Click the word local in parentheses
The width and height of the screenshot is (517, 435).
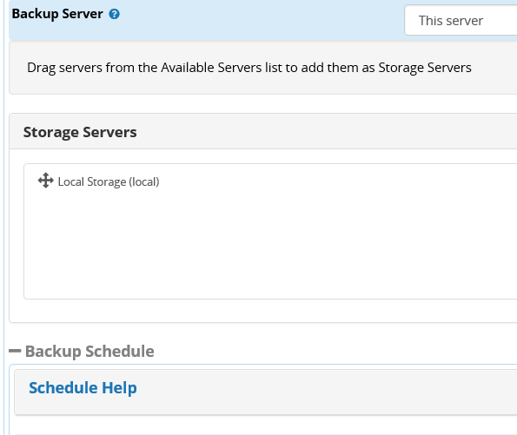[144, 182]
